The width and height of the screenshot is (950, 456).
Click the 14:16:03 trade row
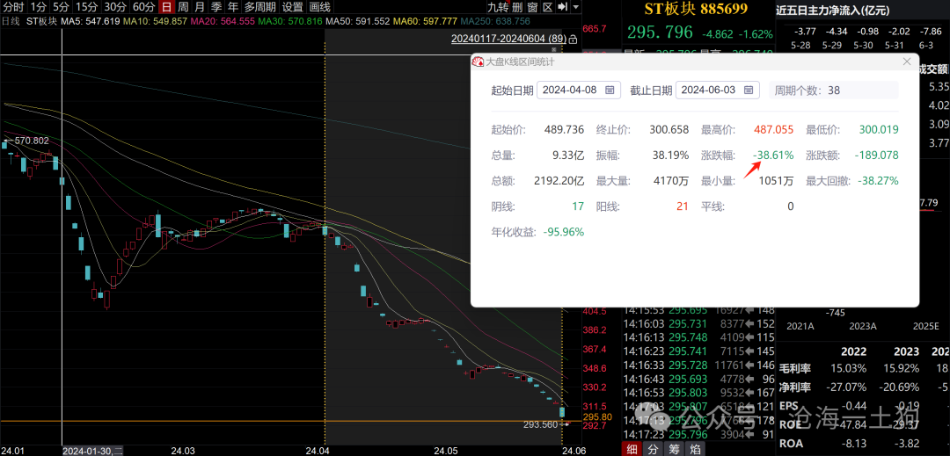click(x=698, y=323)
